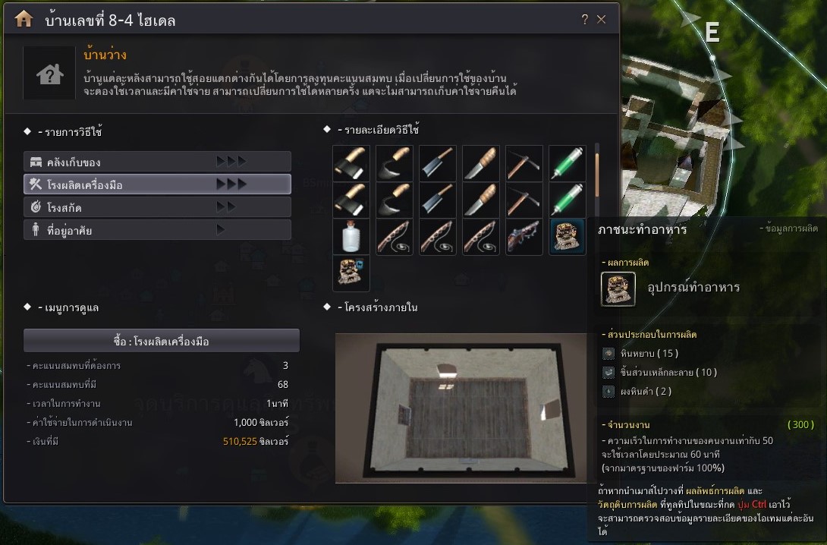This screenshot has height=545, width=827.
Task: Click the ซื้อ : โรงผลิตเครื่องมือ purchase button
Action: point(162,341)
